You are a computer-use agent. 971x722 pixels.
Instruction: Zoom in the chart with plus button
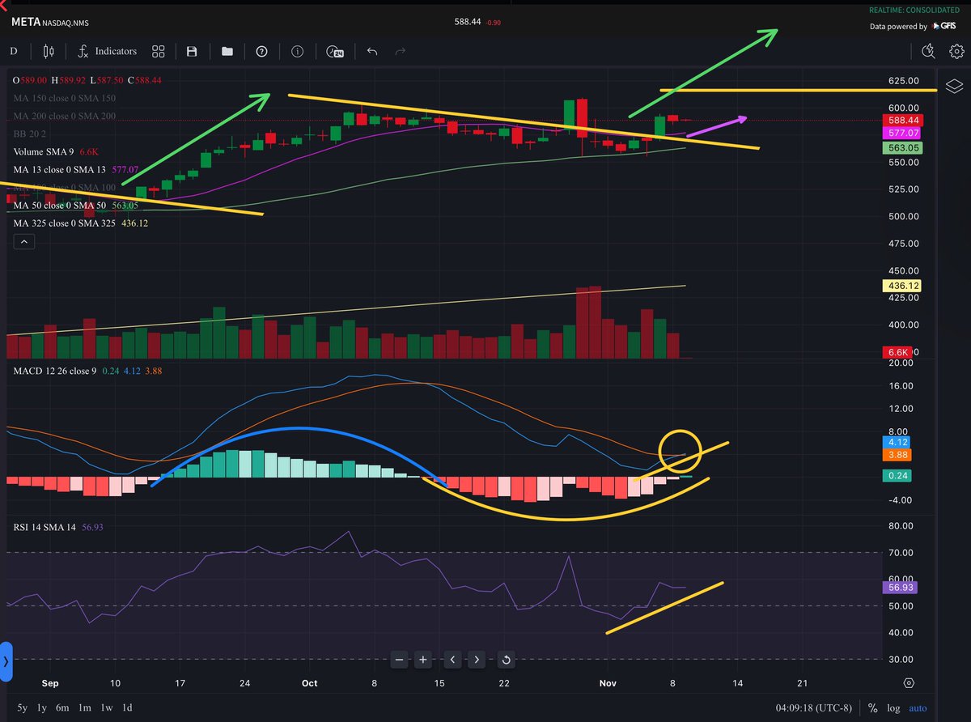coord(422,660)
